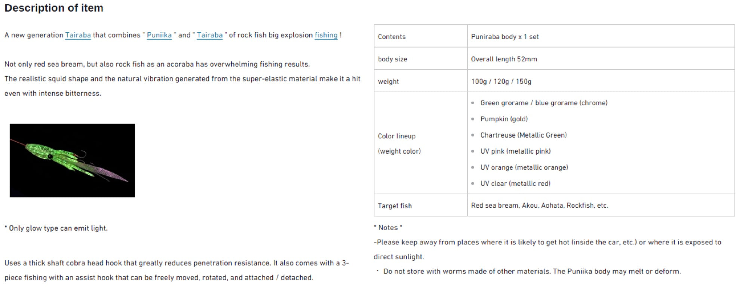Select the Green grorame / blue grorame color entry

tap(544, 103)
